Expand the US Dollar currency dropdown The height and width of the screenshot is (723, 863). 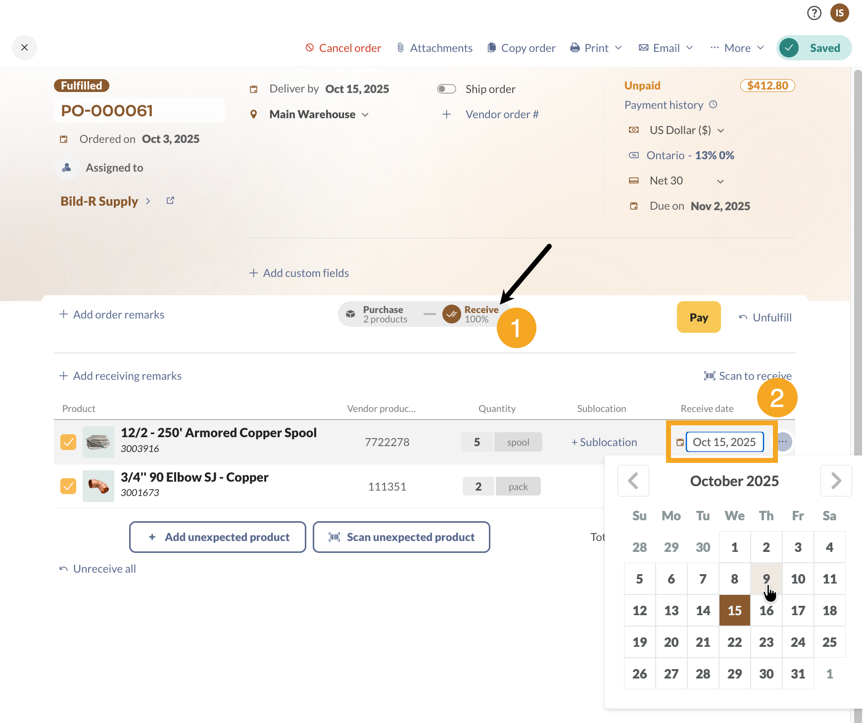point(721,130)
